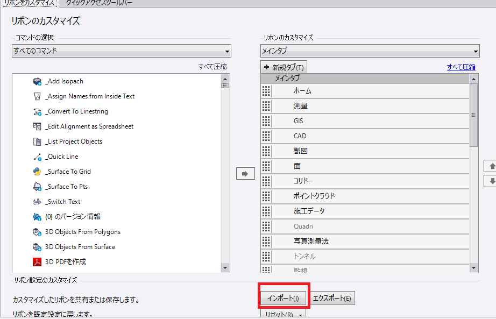496x319 pixels.
Task: Click the 新規タブ(T) button
Action: pos(284,67)
